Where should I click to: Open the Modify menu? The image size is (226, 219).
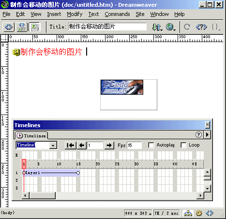[x=75, y=14]
